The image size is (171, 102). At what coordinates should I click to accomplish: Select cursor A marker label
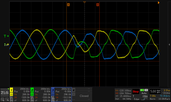[68, 5]
